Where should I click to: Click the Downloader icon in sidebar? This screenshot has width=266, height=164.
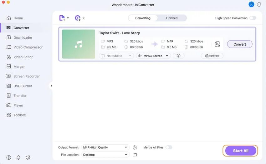click(9, 37)
